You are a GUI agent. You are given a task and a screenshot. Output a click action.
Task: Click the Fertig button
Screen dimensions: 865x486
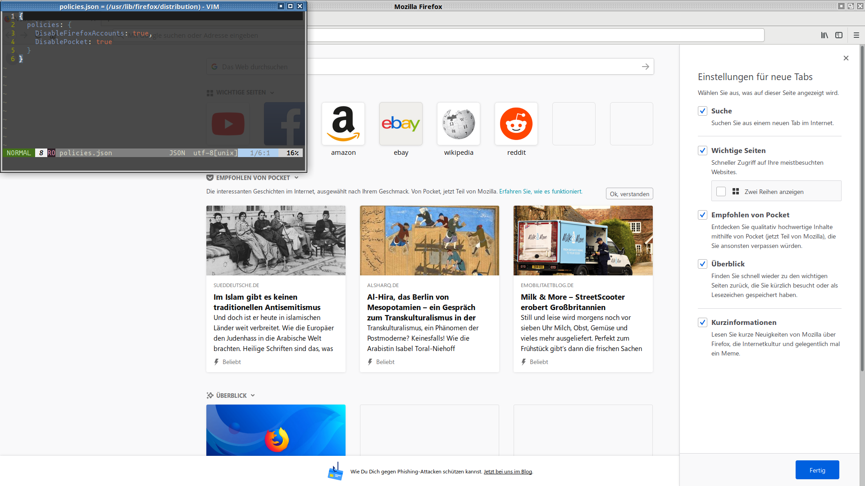click(x=817, y=470)
